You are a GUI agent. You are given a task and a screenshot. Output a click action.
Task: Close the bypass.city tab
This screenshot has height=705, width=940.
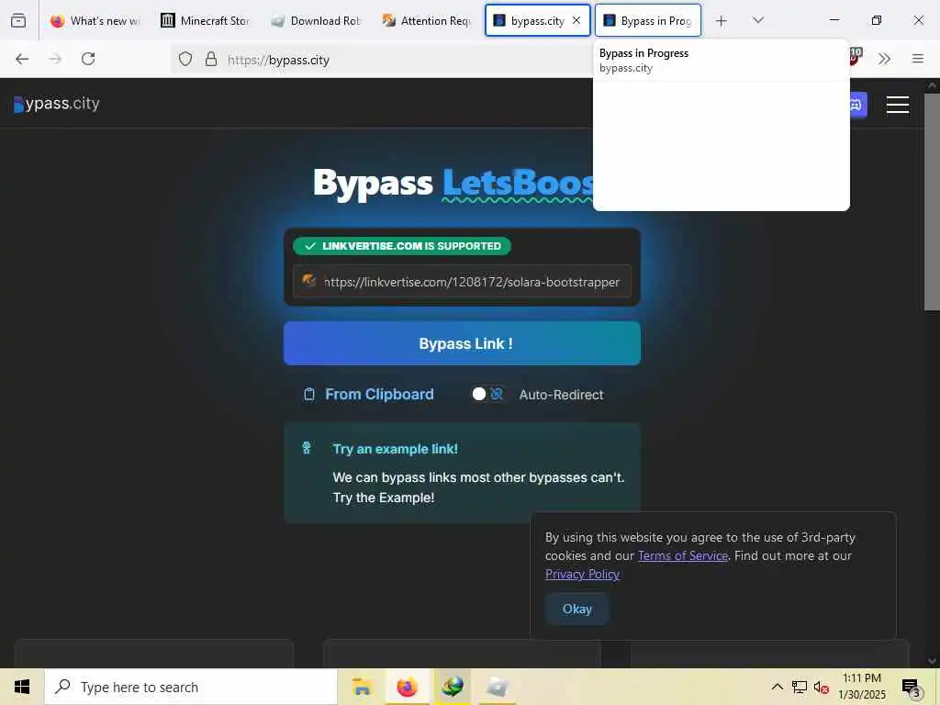tap(576, 20)
